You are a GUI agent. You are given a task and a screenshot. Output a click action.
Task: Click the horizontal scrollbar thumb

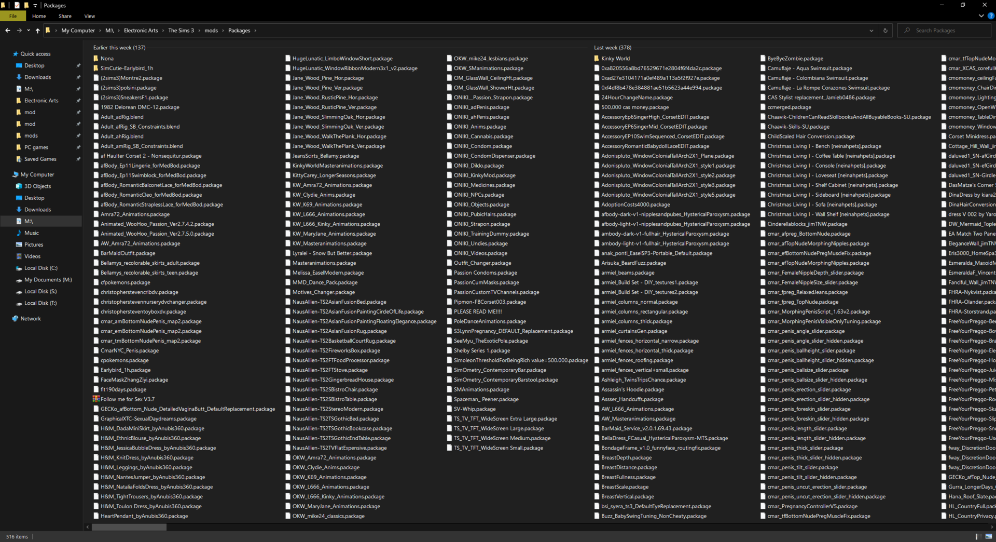[x=129, y=527]
